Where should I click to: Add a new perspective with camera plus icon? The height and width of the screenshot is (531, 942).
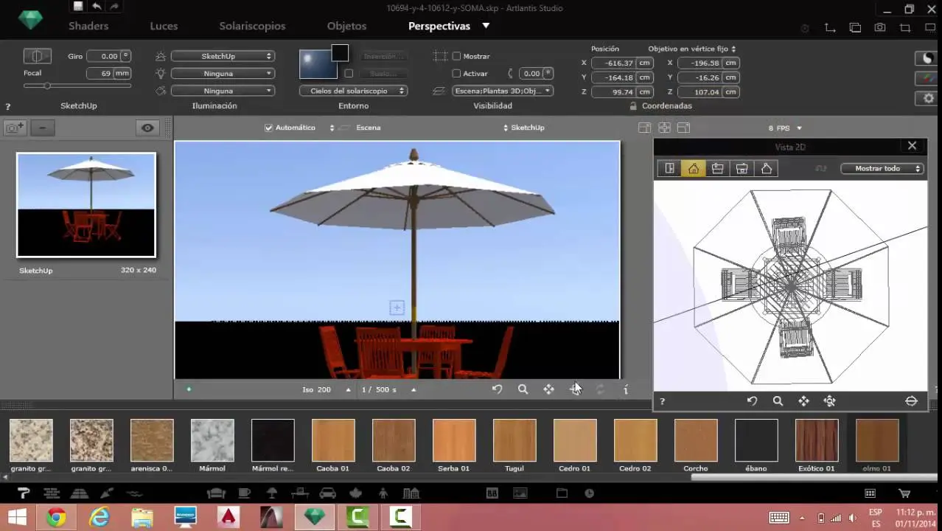point(15,128)
